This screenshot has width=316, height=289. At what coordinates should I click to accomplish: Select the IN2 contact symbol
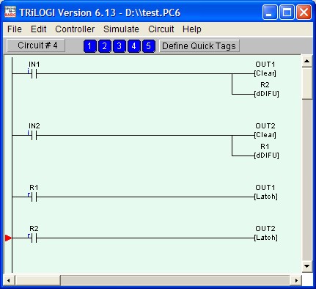pyautogui.click(x=34, y=135)
